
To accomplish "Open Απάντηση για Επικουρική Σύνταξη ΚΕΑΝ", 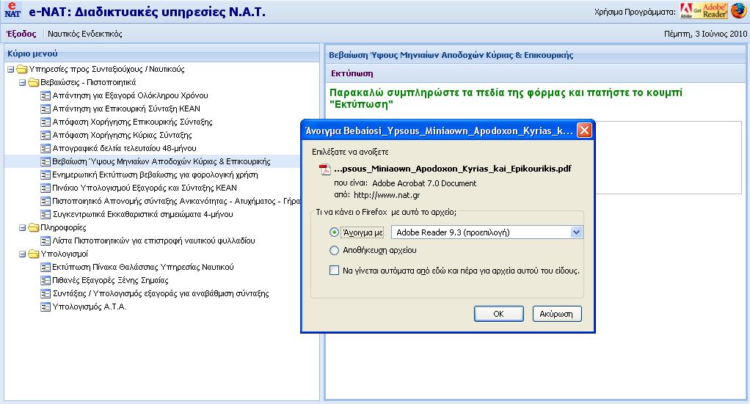I will click(x=126, y=109).
